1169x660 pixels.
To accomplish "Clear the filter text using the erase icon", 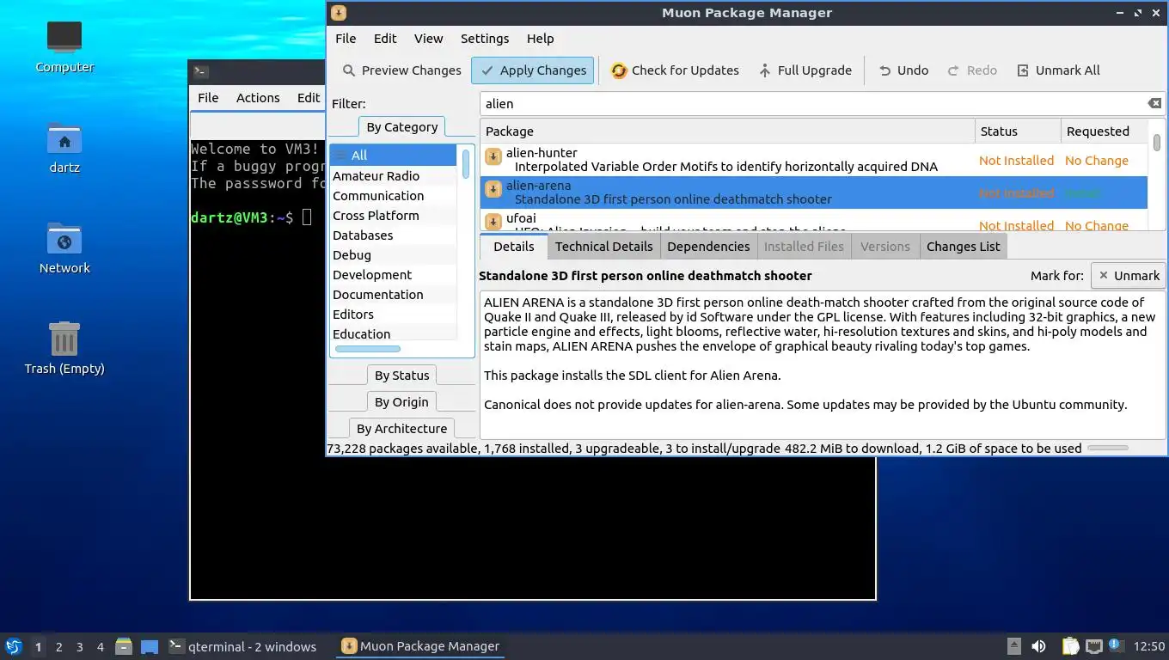I will [1154, 103].
